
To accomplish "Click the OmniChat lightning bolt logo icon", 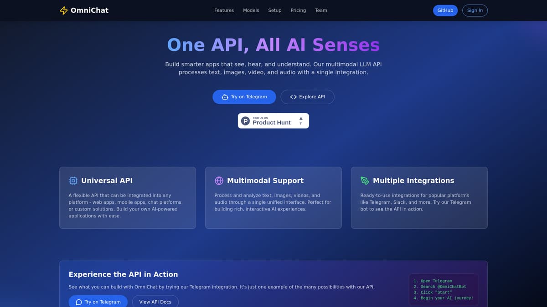I will click(x=64, y=10).
